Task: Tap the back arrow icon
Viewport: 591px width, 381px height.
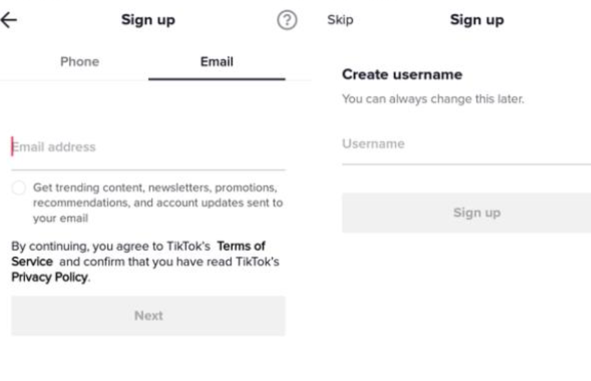Action: click(8, 21)
